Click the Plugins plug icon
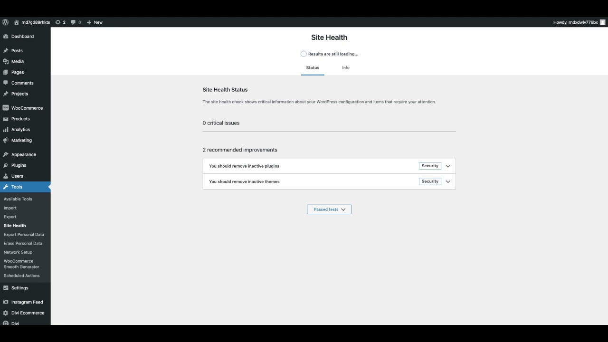This screenshot has width=608, height=342. tap(6, 165)
